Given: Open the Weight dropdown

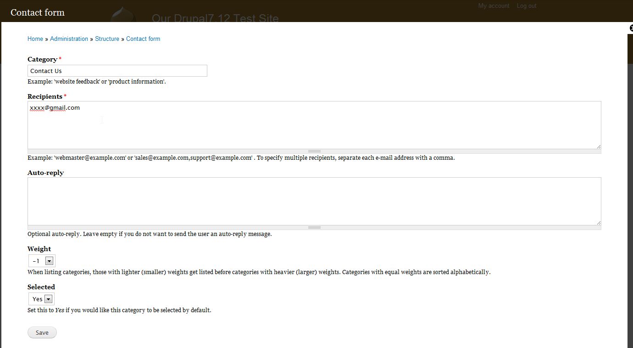Looking at the screenshot, I should click(x=42, y=261).
